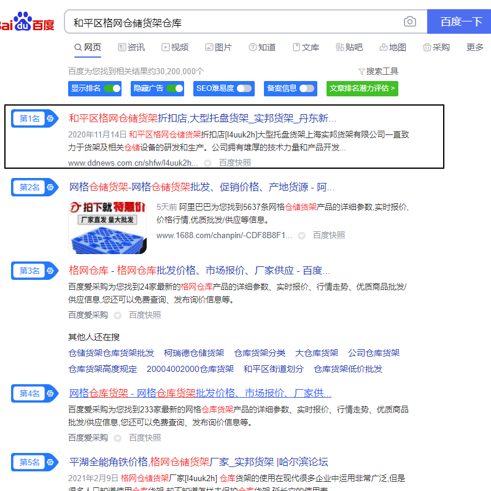Switch to the 知道 tab

tap(262, 47)
